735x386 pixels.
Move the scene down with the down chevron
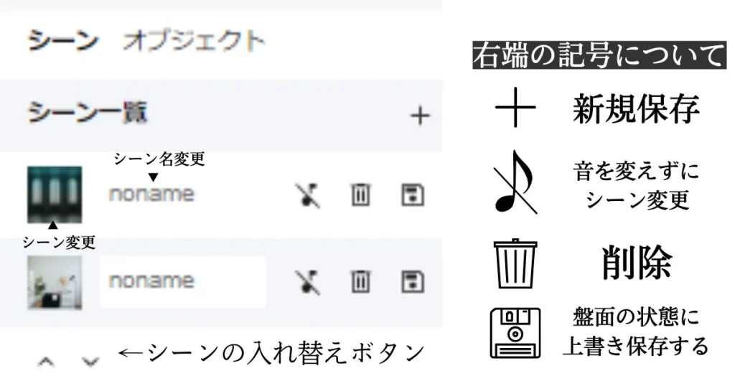click(x=90, y=362)
